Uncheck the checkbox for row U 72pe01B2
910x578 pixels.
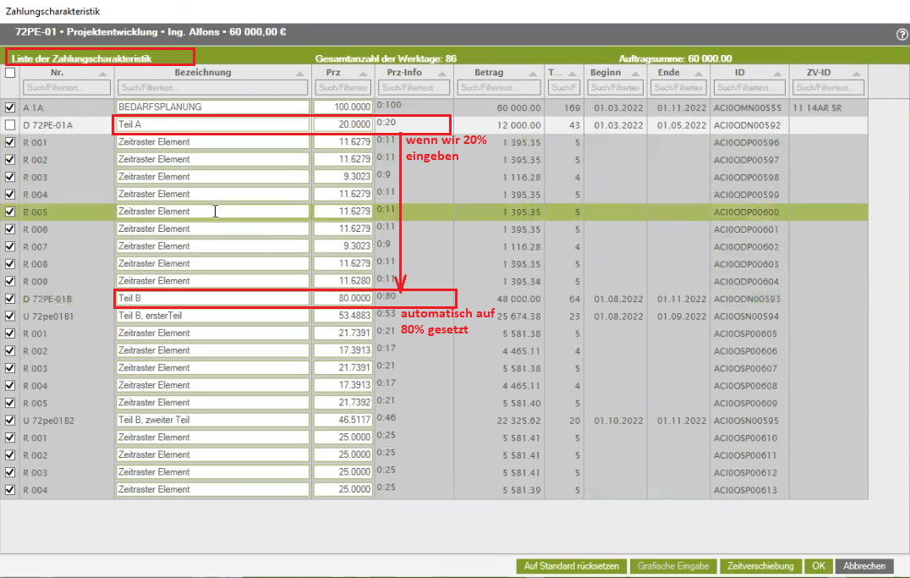10,421
